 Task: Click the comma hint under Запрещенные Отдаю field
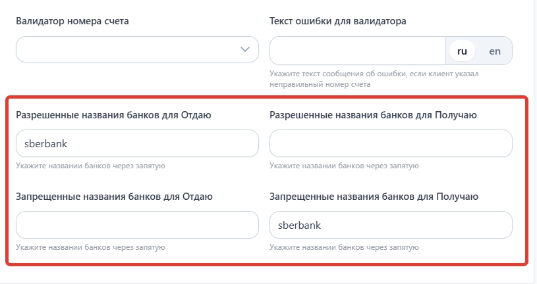[90, 247]
